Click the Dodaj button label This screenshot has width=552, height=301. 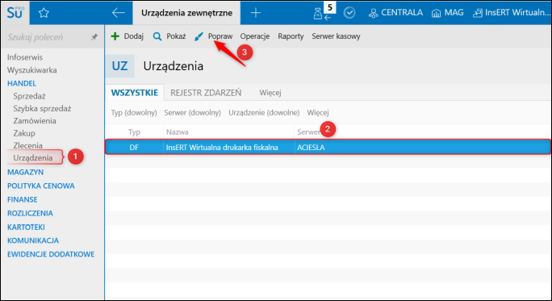[x=134, y=36]
